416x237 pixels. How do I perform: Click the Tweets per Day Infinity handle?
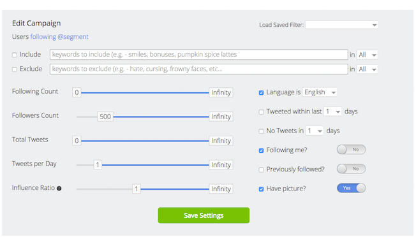[x=221, y=165]
